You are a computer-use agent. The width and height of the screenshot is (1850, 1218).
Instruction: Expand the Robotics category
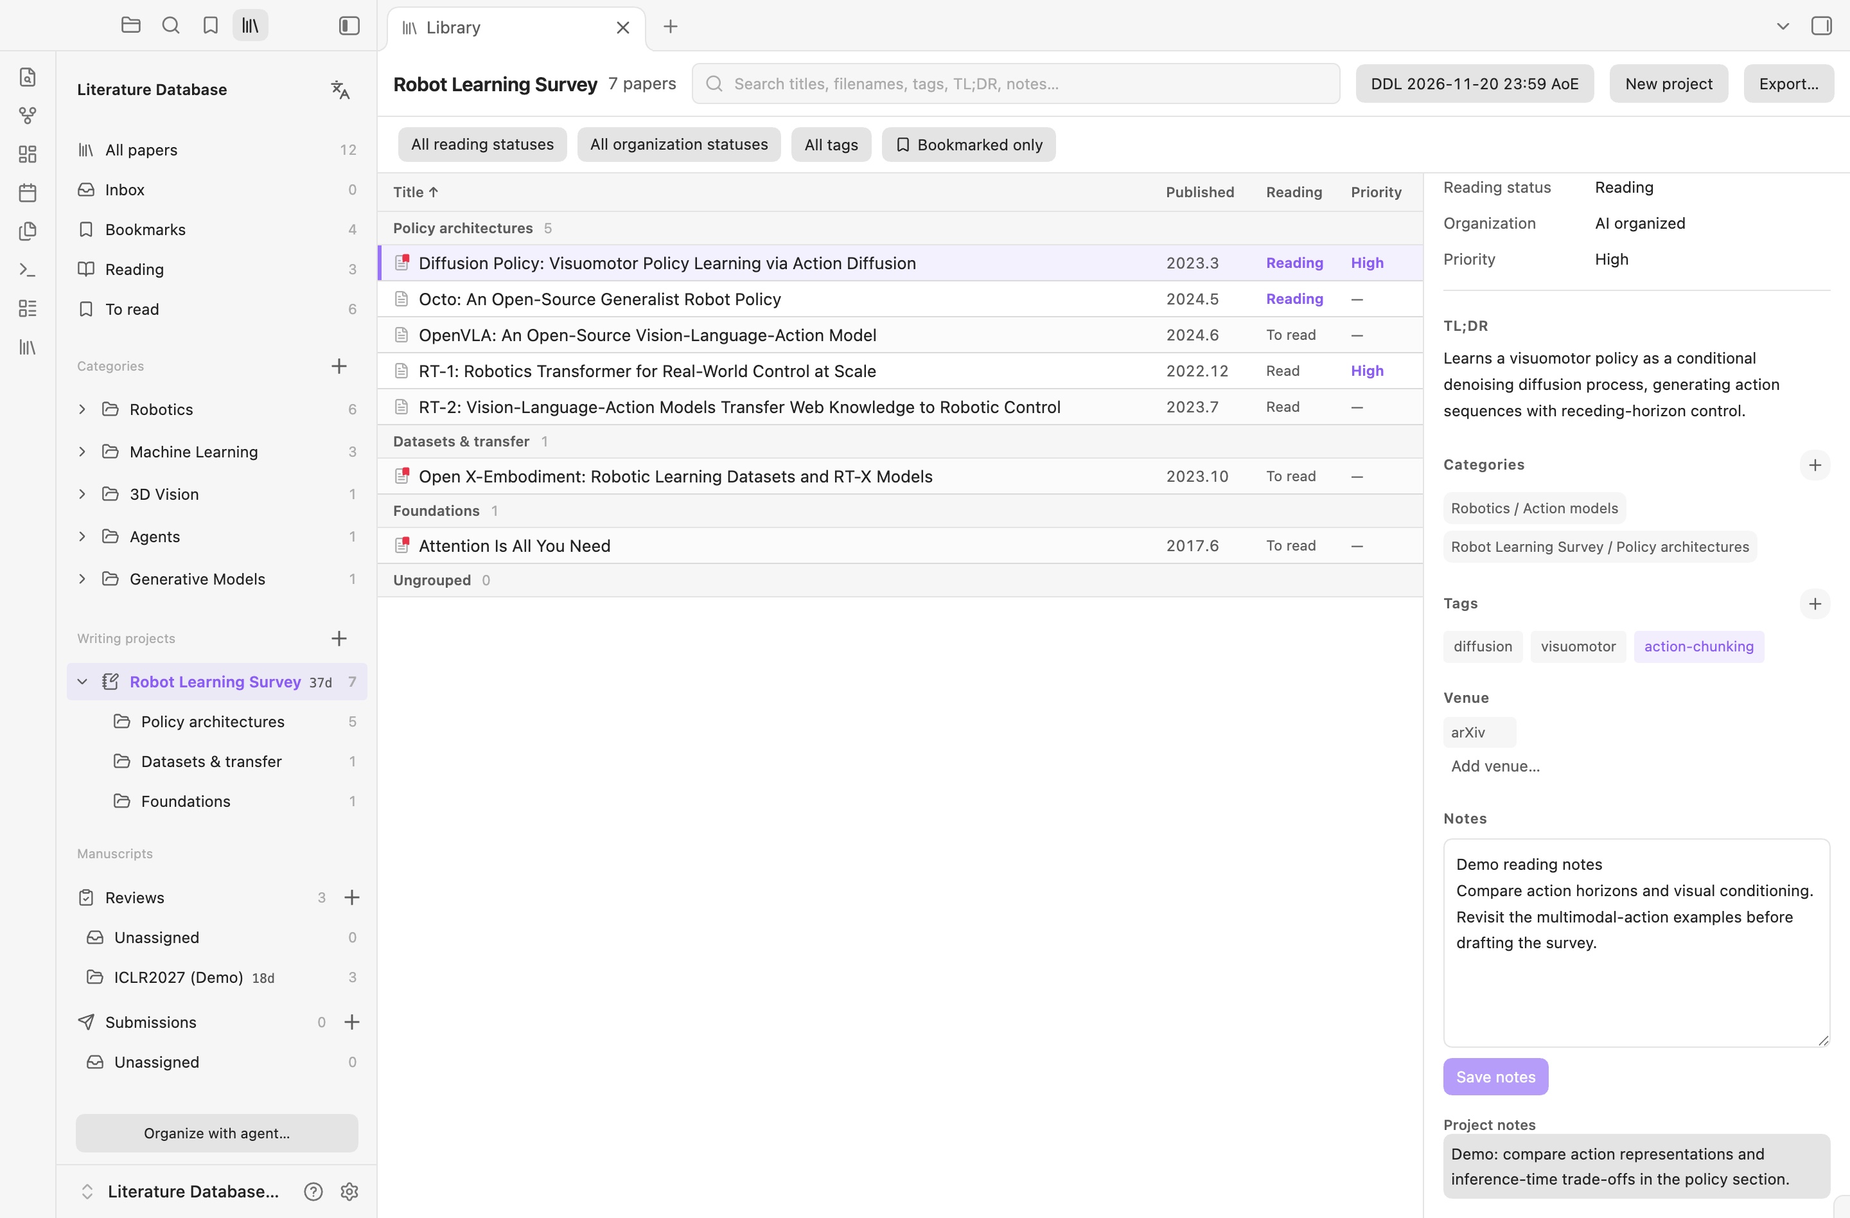tap(82, 410)
